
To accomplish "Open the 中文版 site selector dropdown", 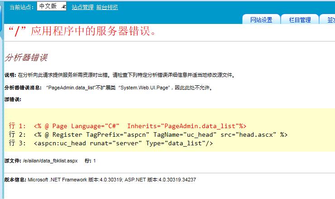I will tap(49, 7).
